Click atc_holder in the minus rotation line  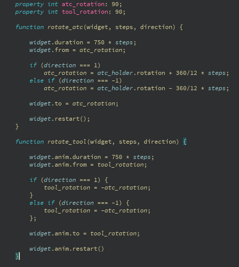coord(115,88)
